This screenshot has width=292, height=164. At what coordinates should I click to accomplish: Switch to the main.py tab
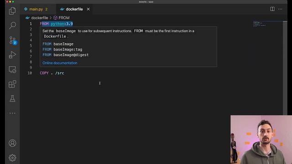[36, 9]
